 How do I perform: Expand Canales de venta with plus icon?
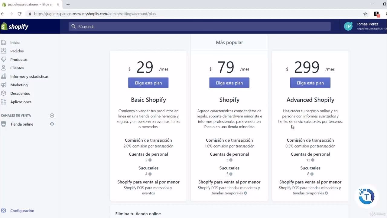coord(52,115)
